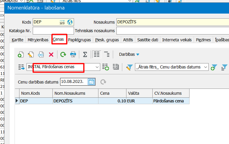Screen dimensions: 229x144
Task: Open the Papildgrupas tab
Action: pos(80,40)
